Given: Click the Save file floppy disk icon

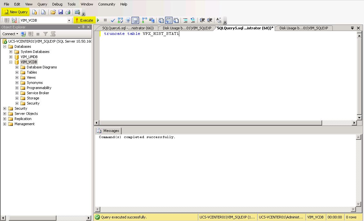Looking at the screenshot, I should [60, 12].
